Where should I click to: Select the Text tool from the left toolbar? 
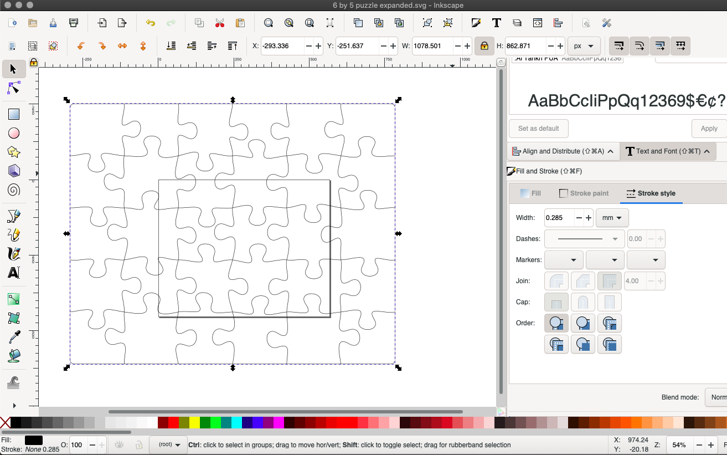click(x=14, y=273)
